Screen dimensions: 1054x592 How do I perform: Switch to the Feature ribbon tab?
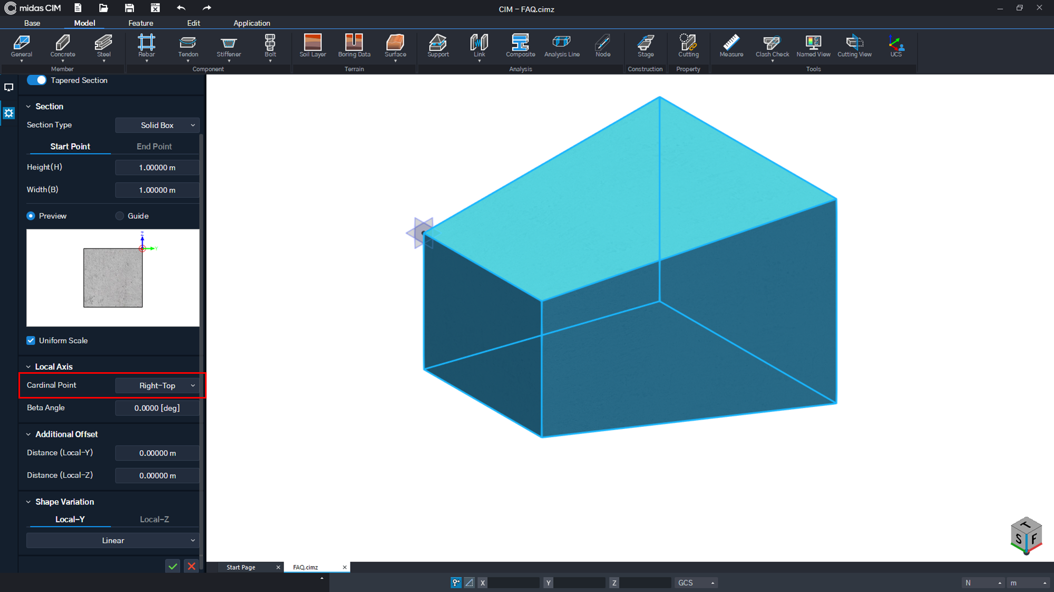141,23
